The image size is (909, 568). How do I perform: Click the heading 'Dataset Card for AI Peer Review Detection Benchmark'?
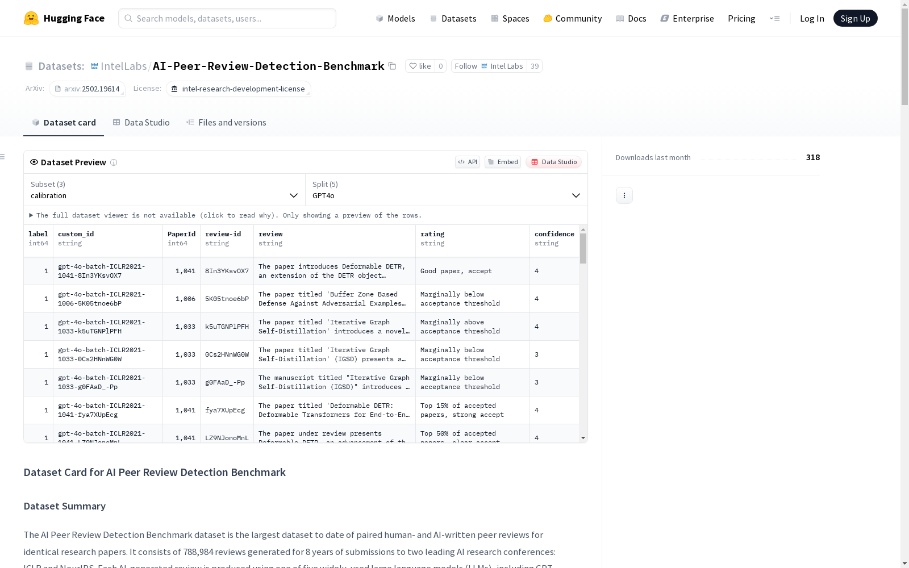(x=155, y=473)
